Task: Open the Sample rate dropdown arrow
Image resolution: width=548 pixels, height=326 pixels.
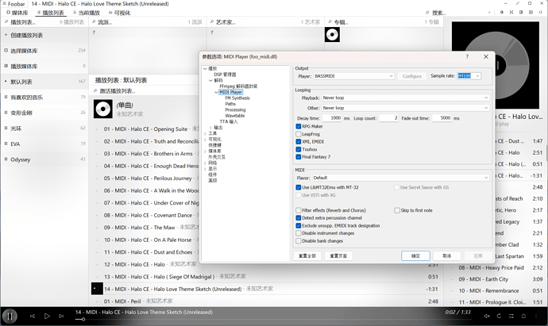Action: (x=477, y=75)
